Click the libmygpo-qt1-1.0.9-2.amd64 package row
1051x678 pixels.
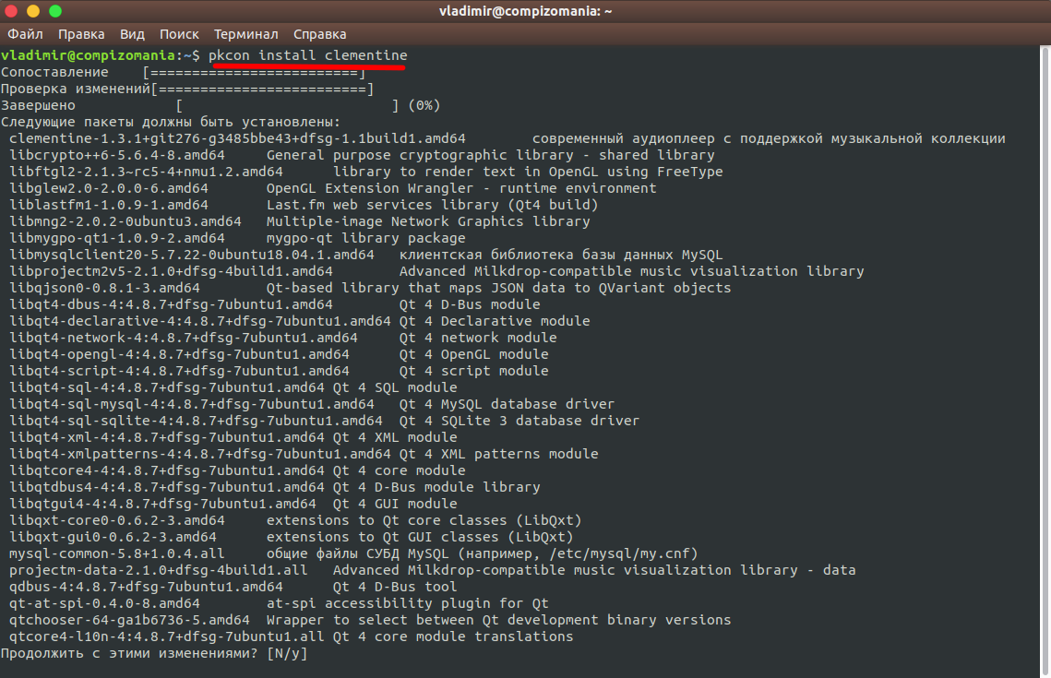[x=237, y=238]
